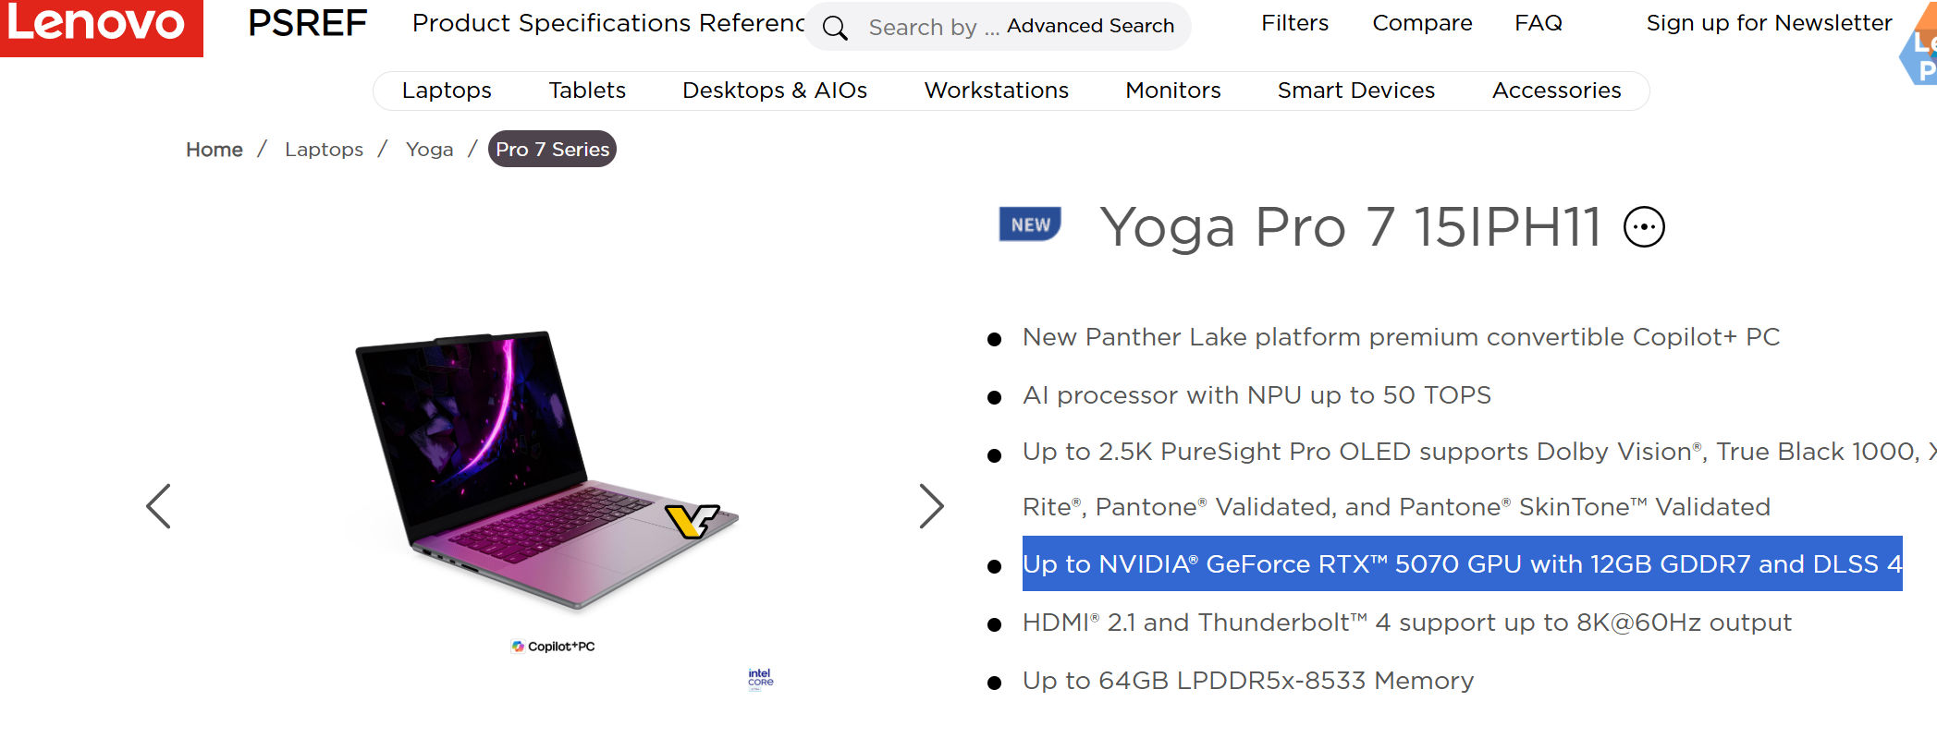Click Sign up for Newsletter
The image size is (1937, 750).
[x=1769, y=23]
